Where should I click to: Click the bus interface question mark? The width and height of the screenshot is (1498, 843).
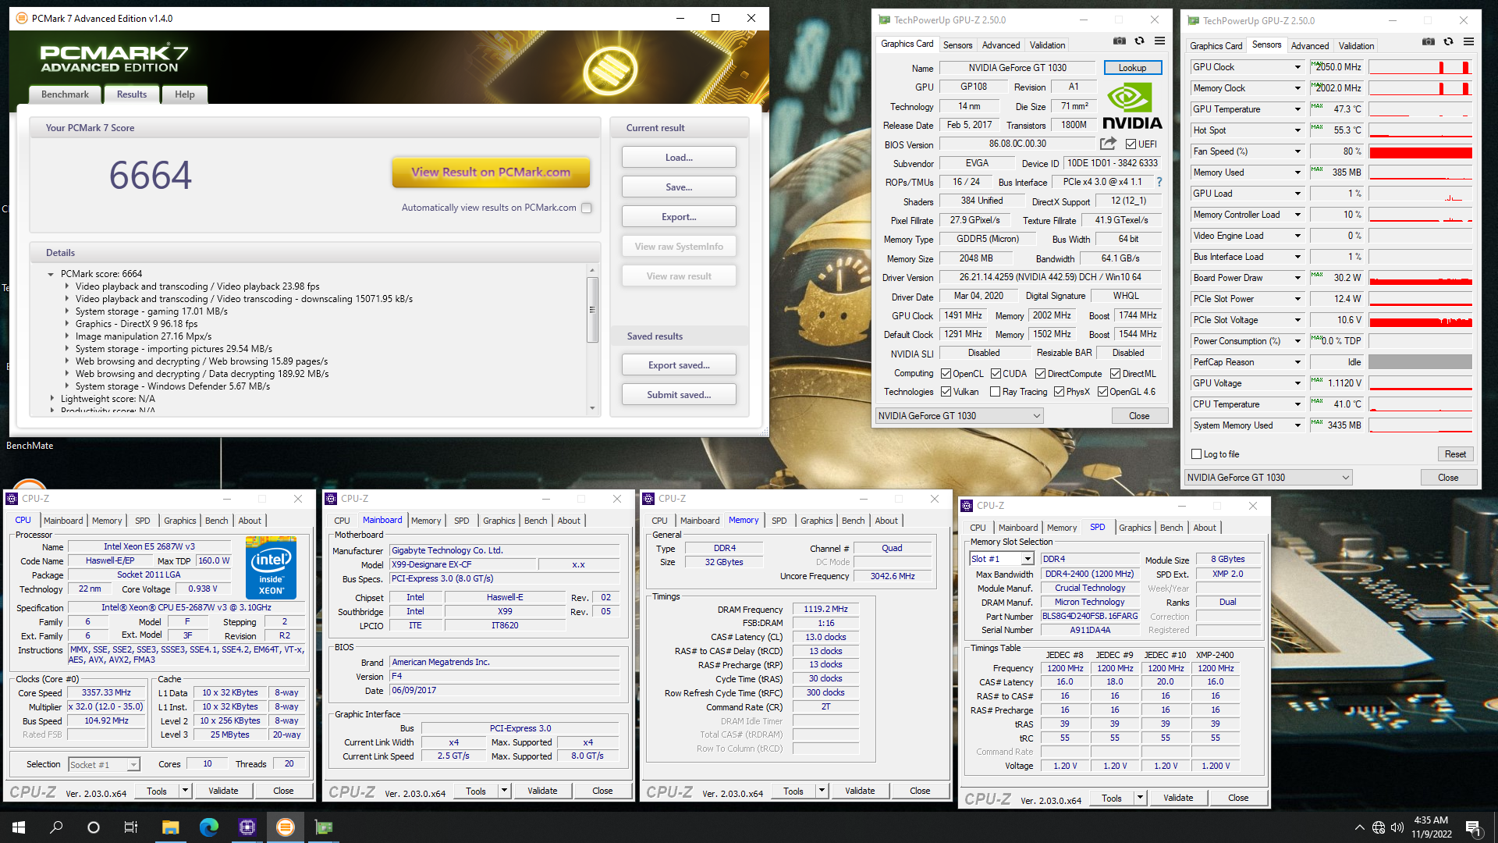click(x=1159, y=182)
